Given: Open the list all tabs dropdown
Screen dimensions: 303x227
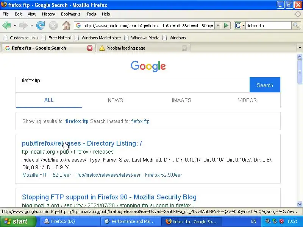Looking at the screenshot, I should pos(300,48).
